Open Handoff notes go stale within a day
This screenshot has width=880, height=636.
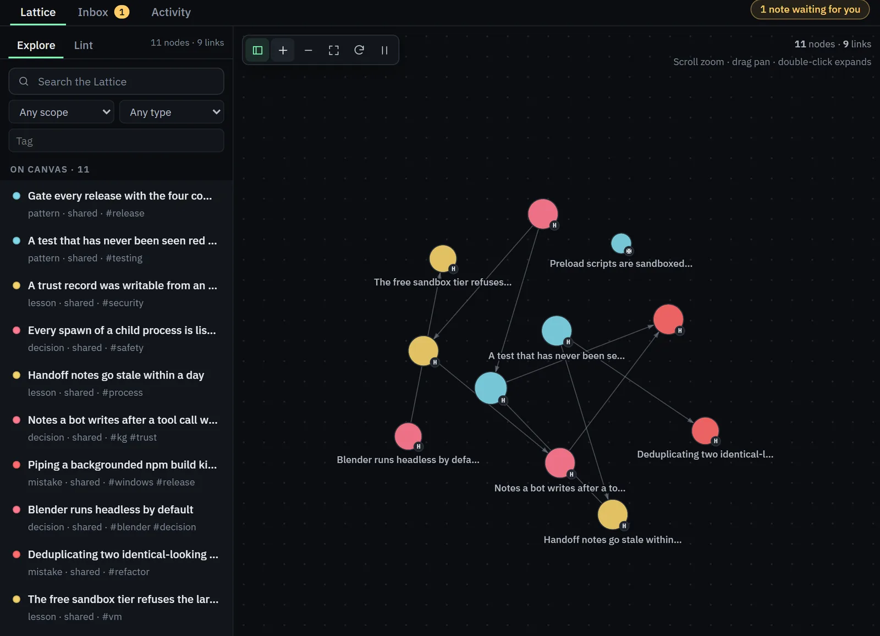click(x=116, y=383)
